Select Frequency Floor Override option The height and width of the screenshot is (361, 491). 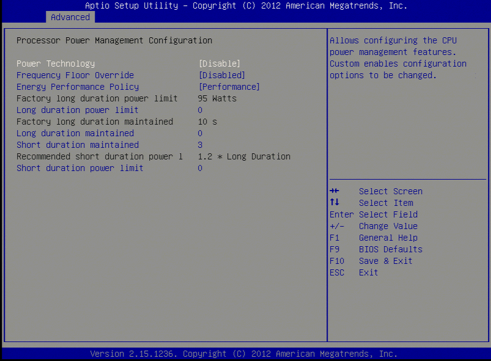coord(75,75)
